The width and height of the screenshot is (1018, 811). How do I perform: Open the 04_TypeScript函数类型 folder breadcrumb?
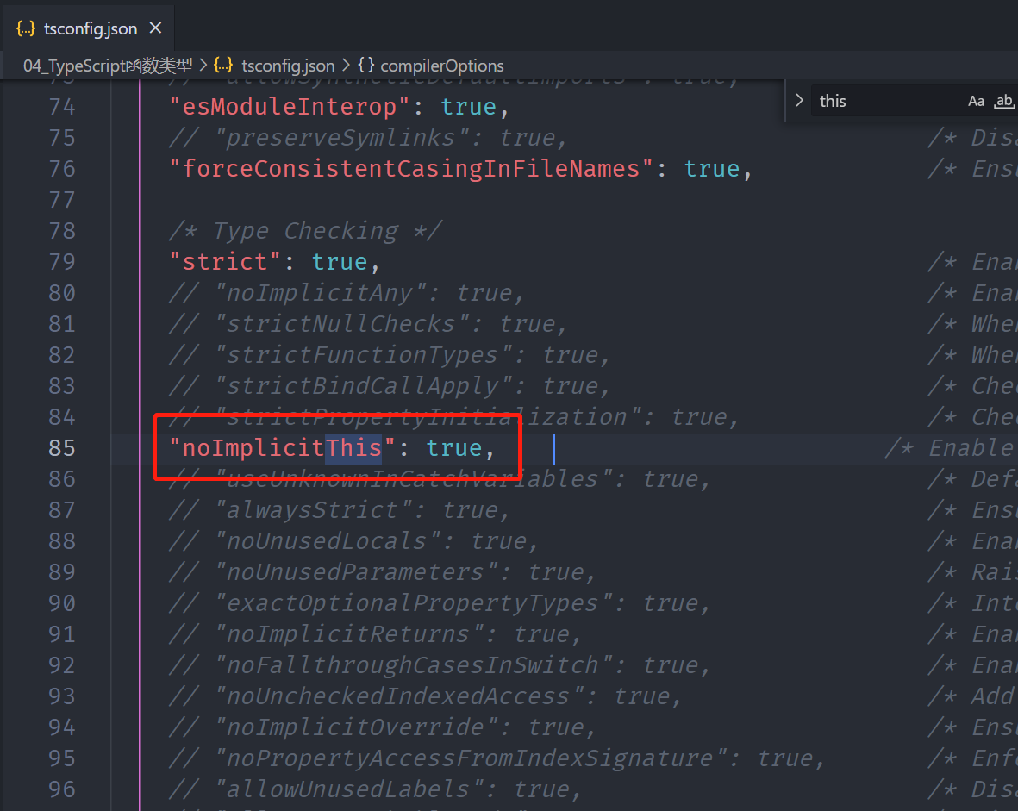click(108, 66)
